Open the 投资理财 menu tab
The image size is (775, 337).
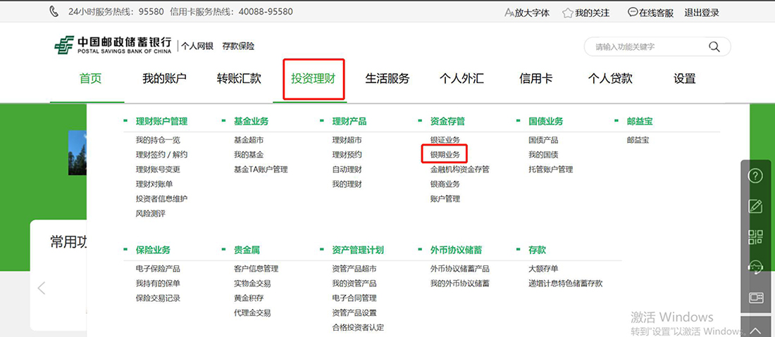pyautogui.click(x=314, y=79)
